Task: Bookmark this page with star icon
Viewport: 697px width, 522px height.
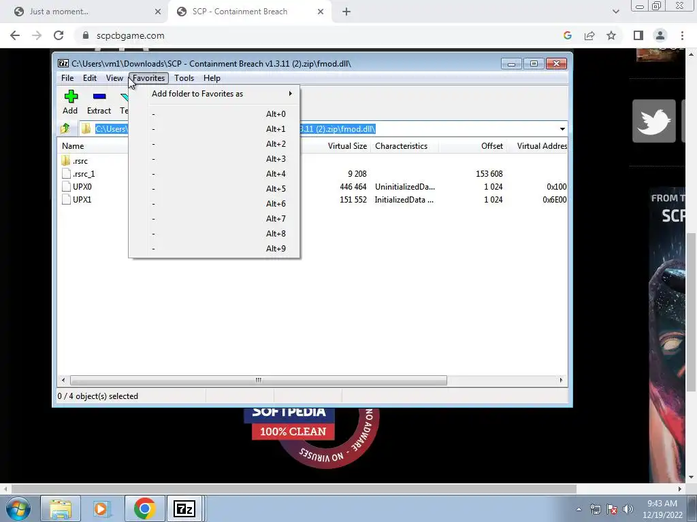Action: tap(611, 35)
